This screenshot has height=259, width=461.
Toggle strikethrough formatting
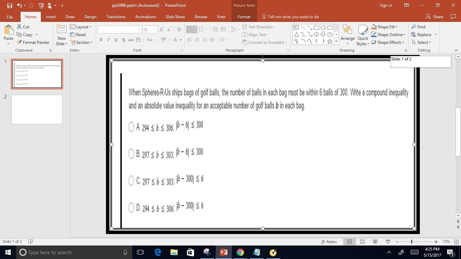pyautogui.click(x=131, y=40)
